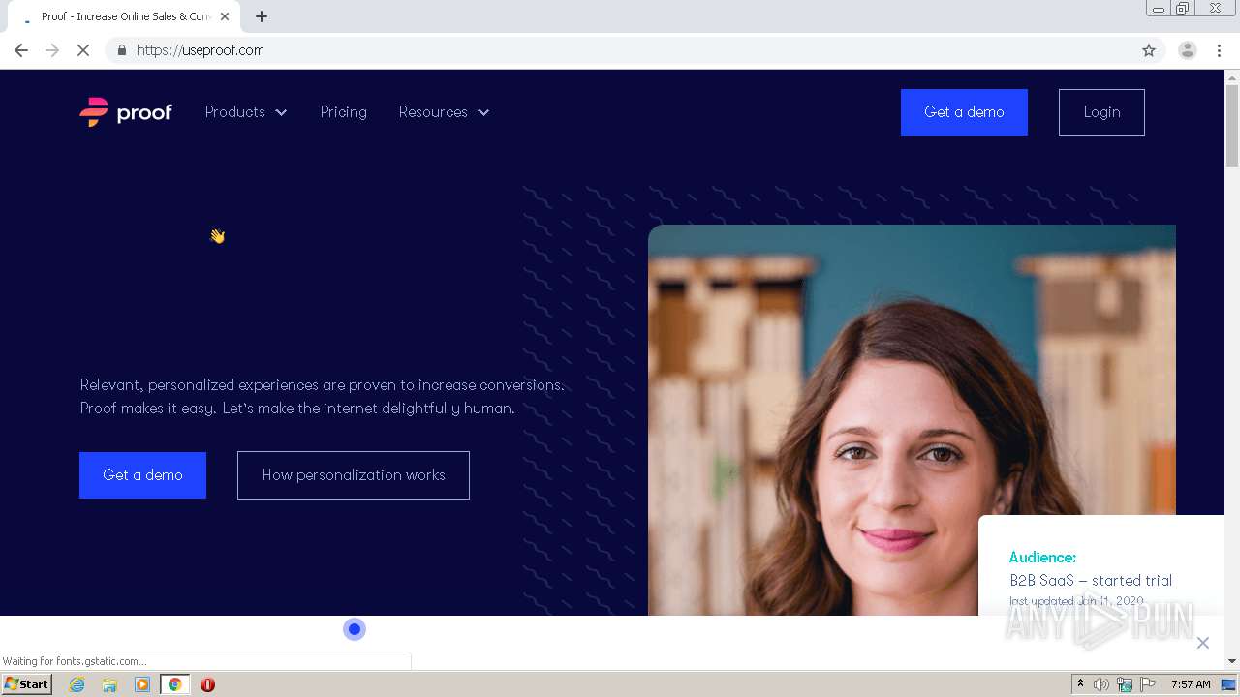
Task: Open the volume speaker control
Action: click(1101, 684)
